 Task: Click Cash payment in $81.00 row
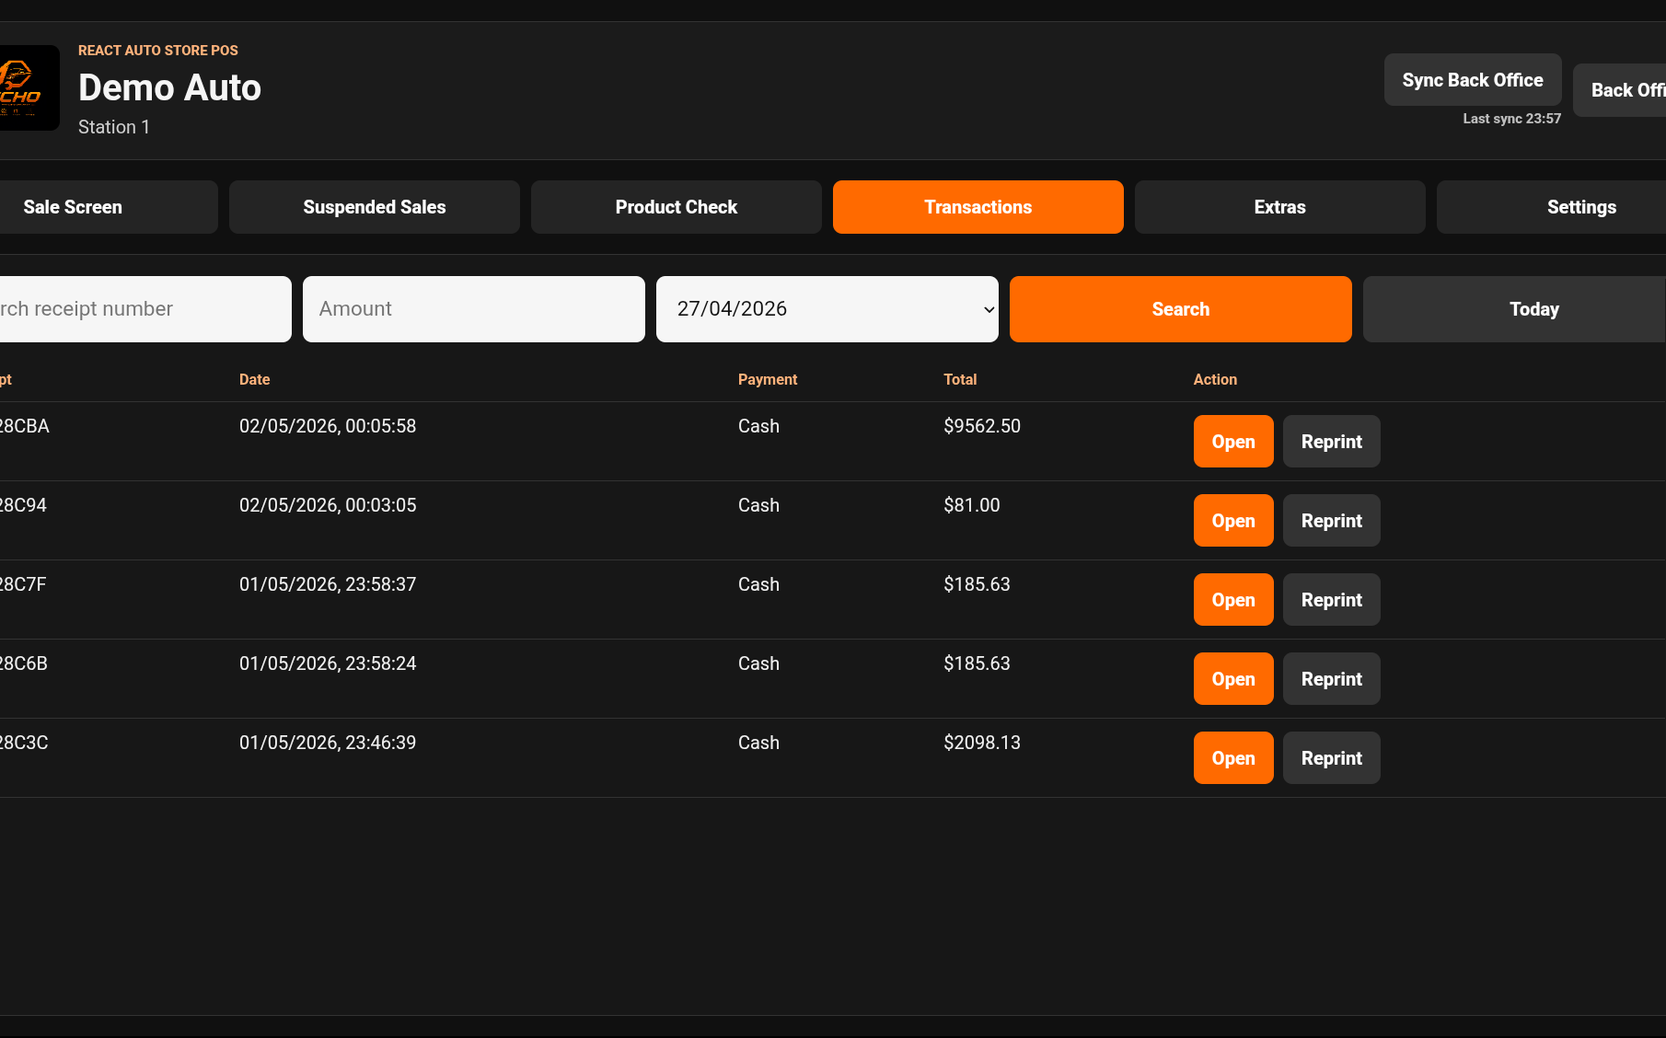click(758, 505)
